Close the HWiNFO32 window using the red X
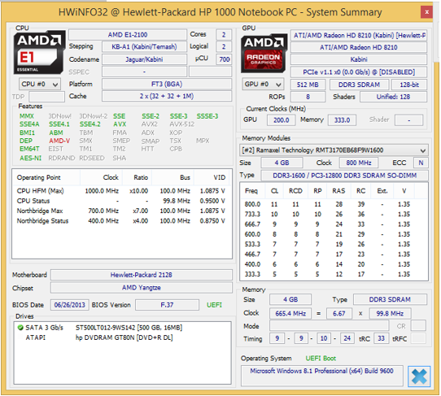The image size is (441, 396). click(x=426, y=12)
